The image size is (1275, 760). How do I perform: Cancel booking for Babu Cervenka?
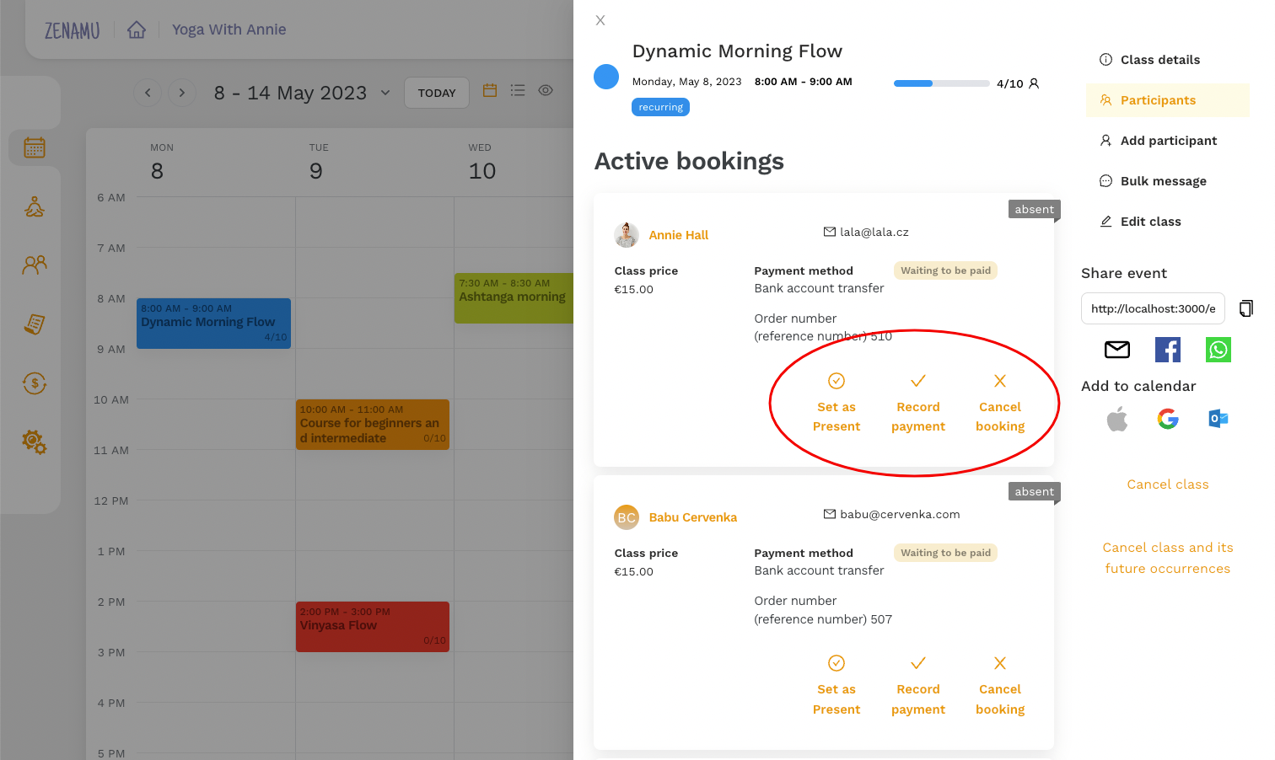pyautogui.click(x=1000, y=686)
